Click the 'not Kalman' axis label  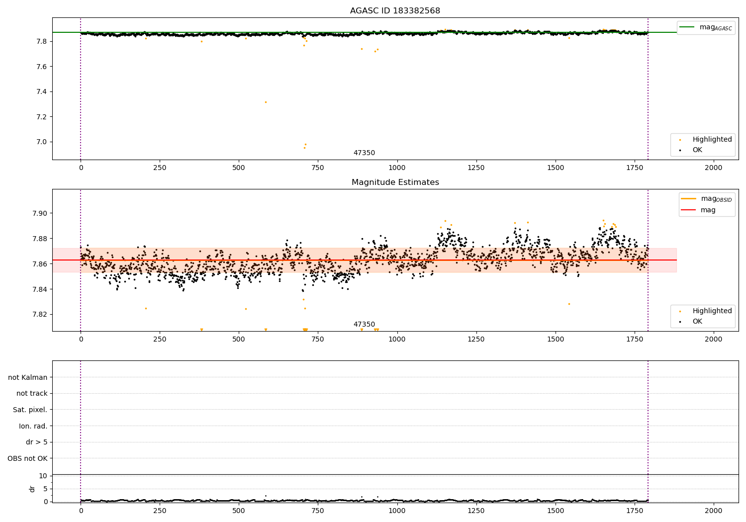pos(28,377)
